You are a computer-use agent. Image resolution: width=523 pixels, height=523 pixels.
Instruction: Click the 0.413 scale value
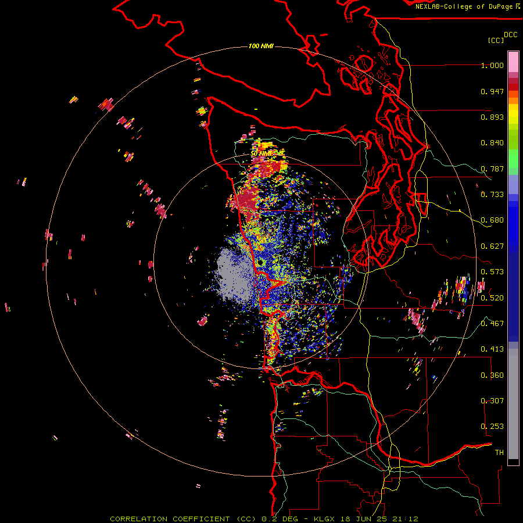tap(492, 349)
